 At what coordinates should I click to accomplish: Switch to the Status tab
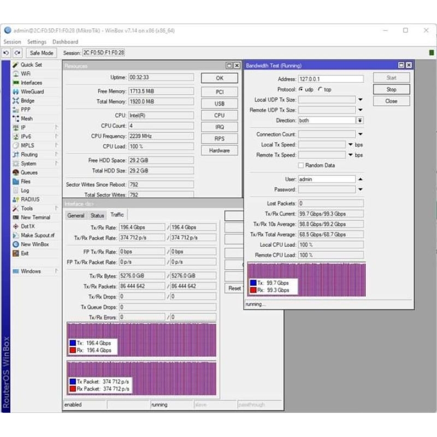[x=97, y=216]
